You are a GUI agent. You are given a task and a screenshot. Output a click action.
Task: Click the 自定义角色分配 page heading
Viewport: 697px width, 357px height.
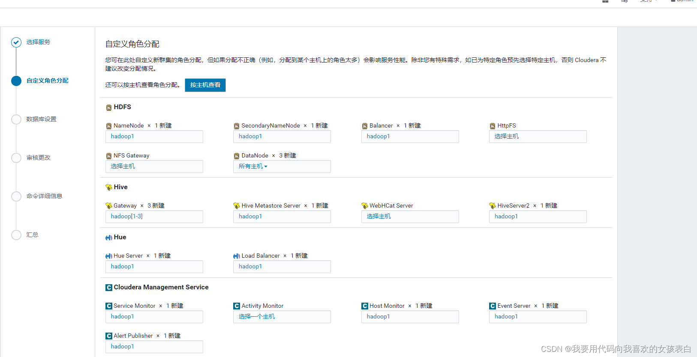pos(132,44)
